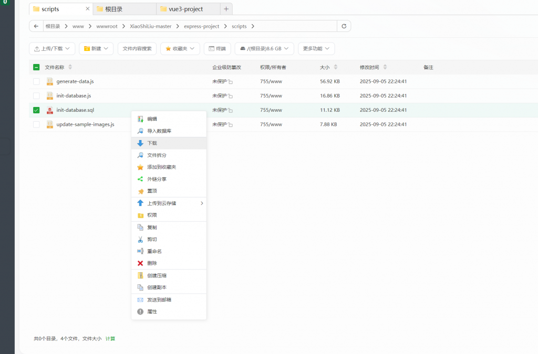Check the generate-data.js checkbox
538x354 pixels.
coord(36,81)
